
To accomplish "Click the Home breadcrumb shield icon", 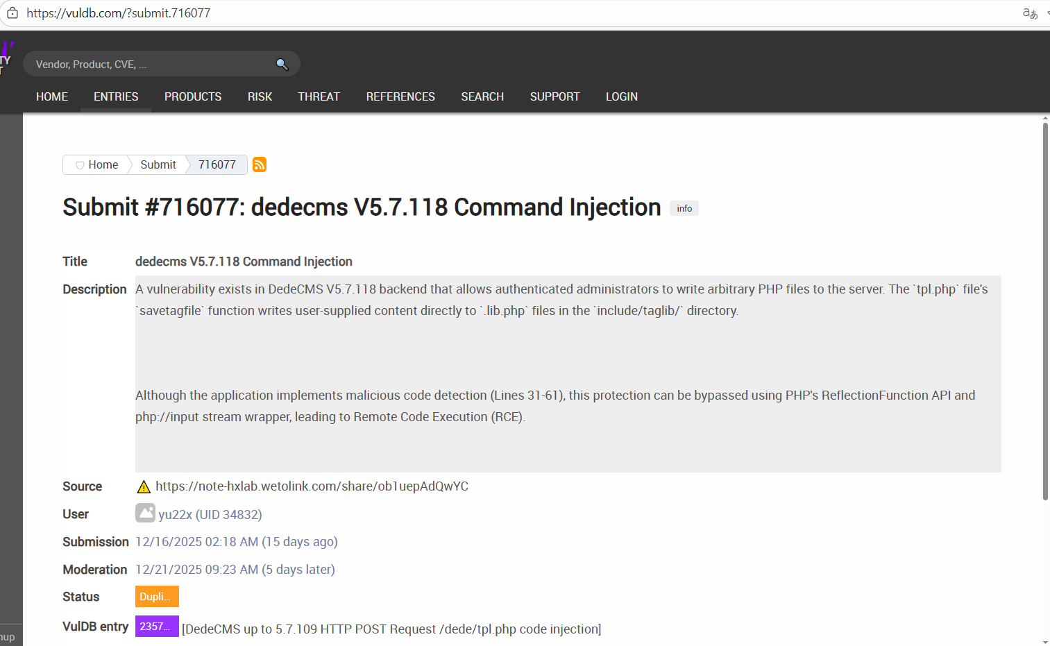I will [x=80, y=165].
